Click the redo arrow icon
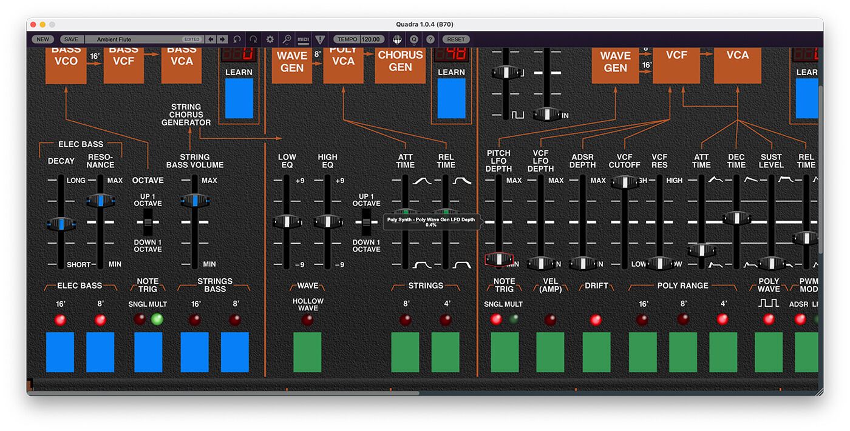850x431 pixels. 253,39
